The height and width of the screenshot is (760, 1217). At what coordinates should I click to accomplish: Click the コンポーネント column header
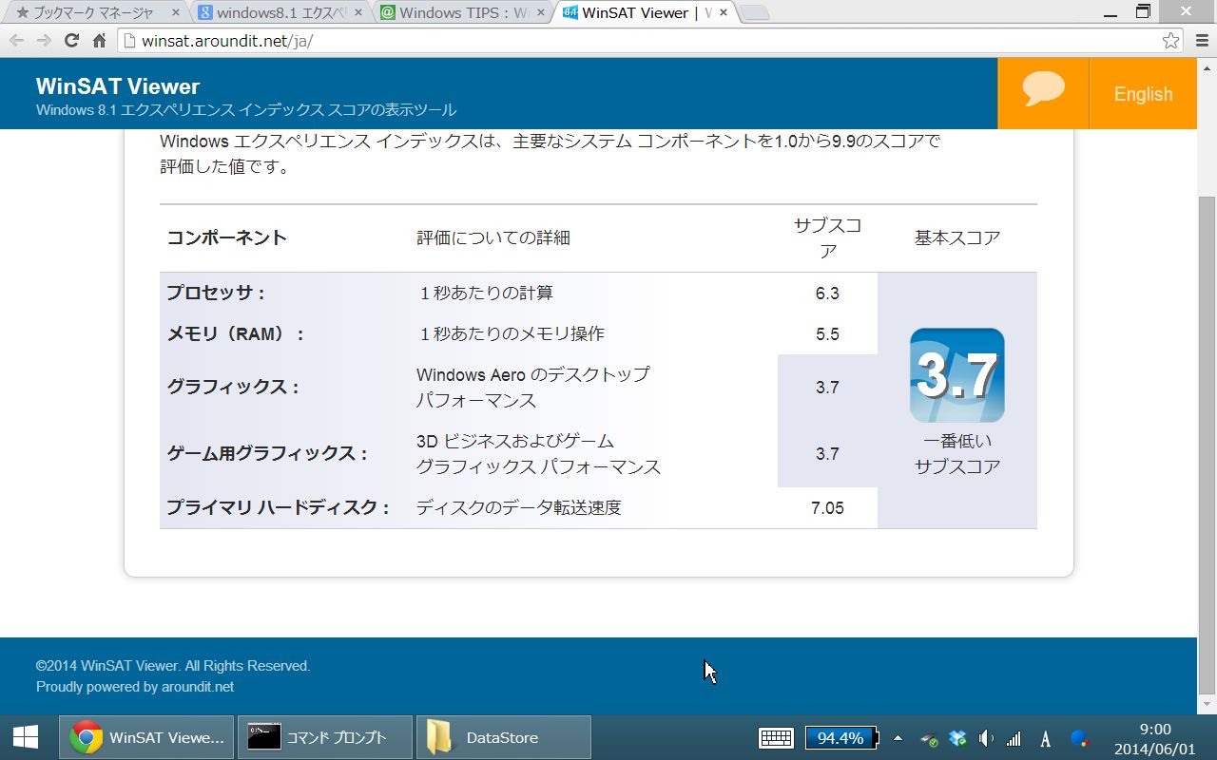227,237
